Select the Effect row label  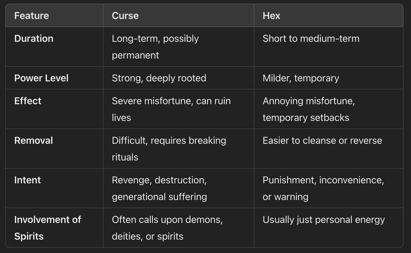pos(28,101)
